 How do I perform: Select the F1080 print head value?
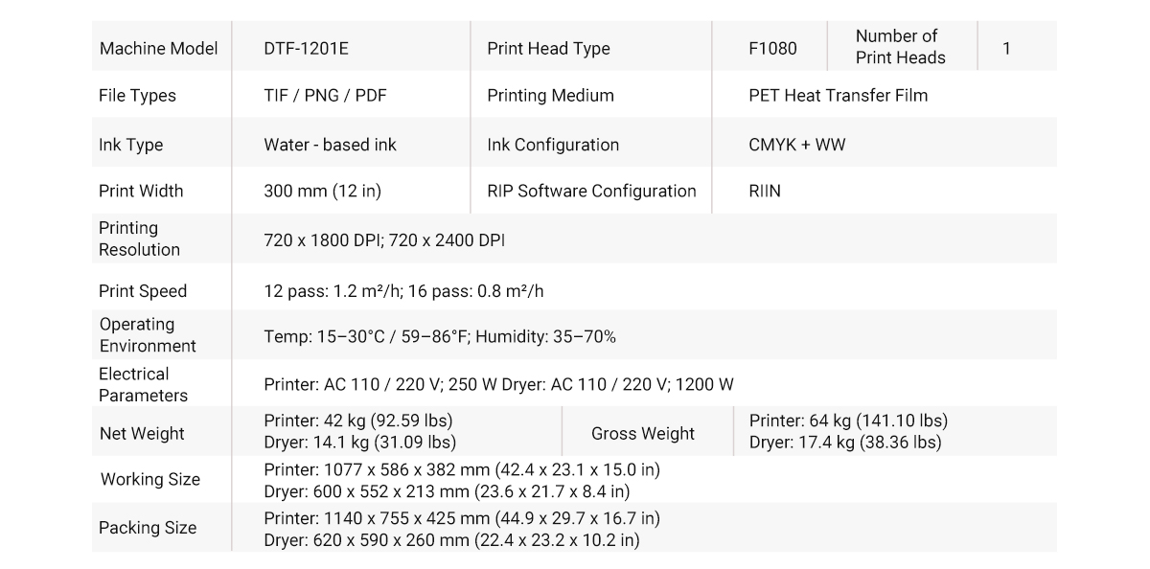tap(772, 48)
